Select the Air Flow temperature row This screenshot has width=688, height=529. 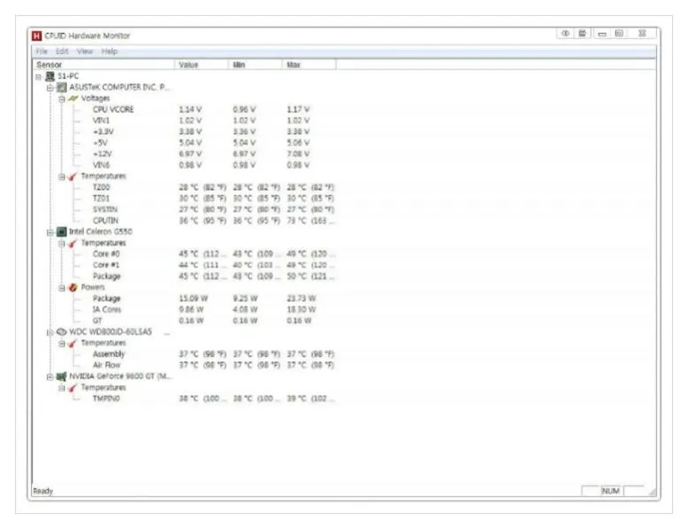(x=213, y=365)
